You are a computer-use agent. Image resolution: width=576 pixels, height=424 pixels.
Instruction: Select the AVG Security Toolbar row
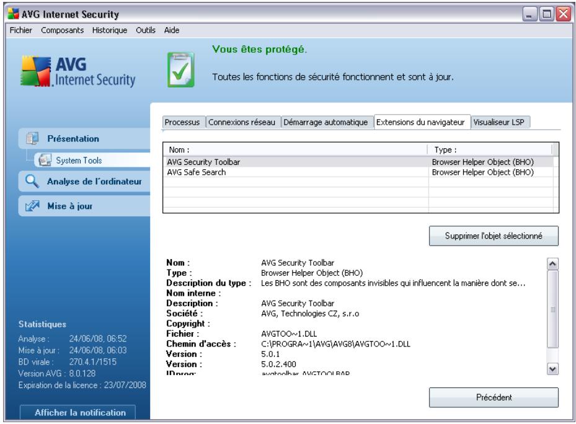click(358, 162)
